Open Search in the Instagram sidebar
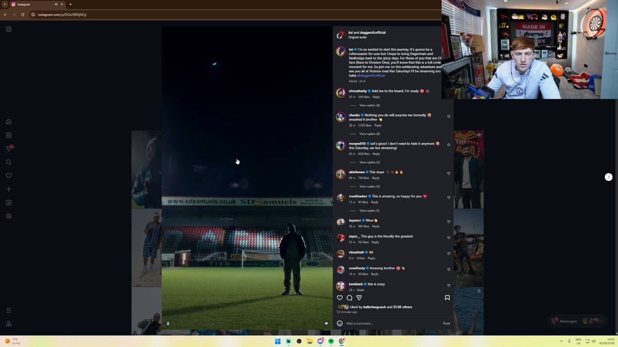The image size is (618, 347). click(x=9, y=162)
